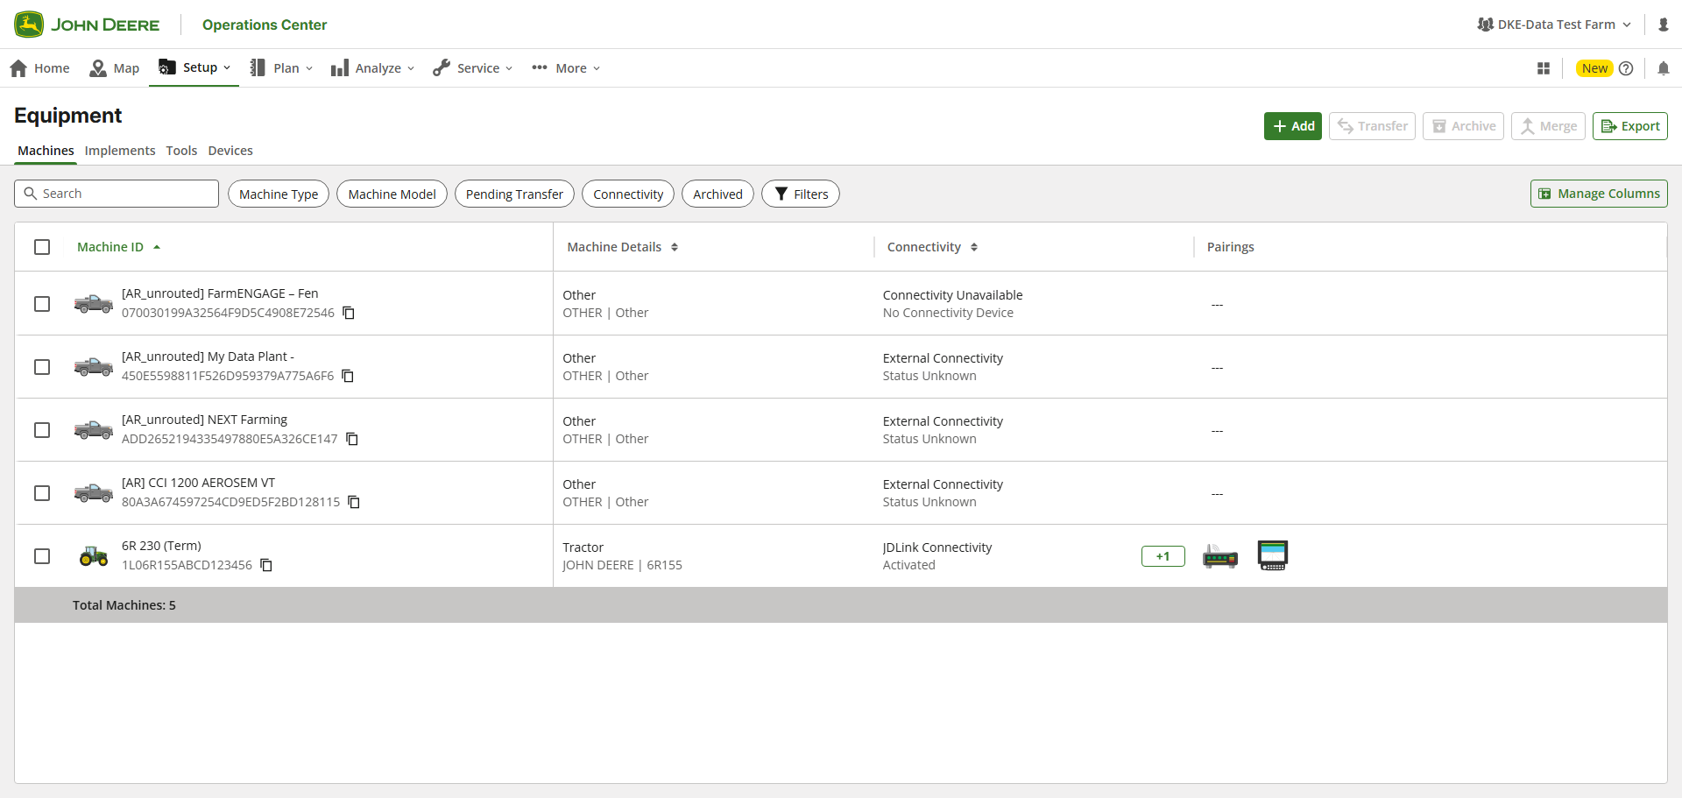The image size is (1682, 798).
Task: Switch to the Machines tab
Action: [46, 151]
